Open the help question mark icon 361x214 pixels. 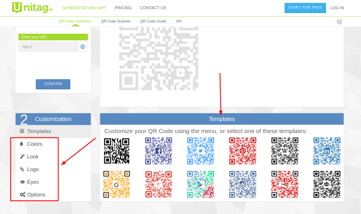pyautogui.click(x=339, y=21)
